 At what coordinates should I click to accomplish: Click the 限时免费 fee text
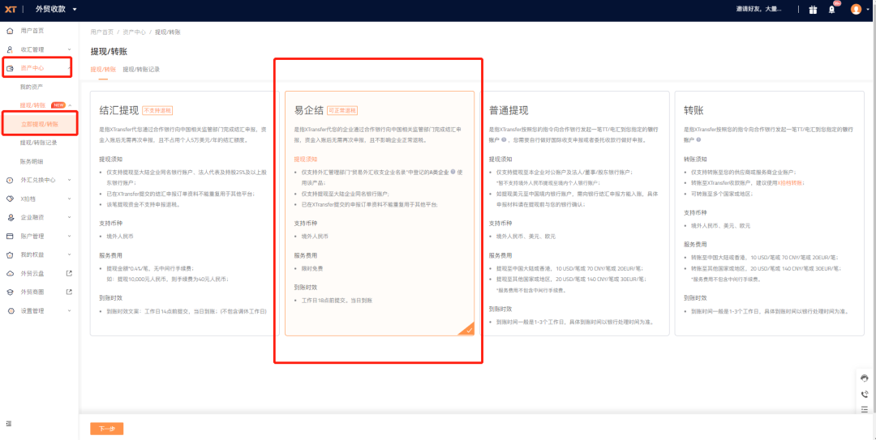coord(311,268)
